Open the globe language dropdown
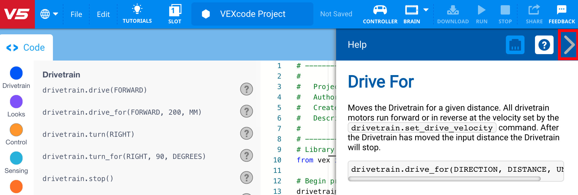Image resolution: width=578 pixels, height=195 pixels. pyautogui.click(x=49, y=14)
